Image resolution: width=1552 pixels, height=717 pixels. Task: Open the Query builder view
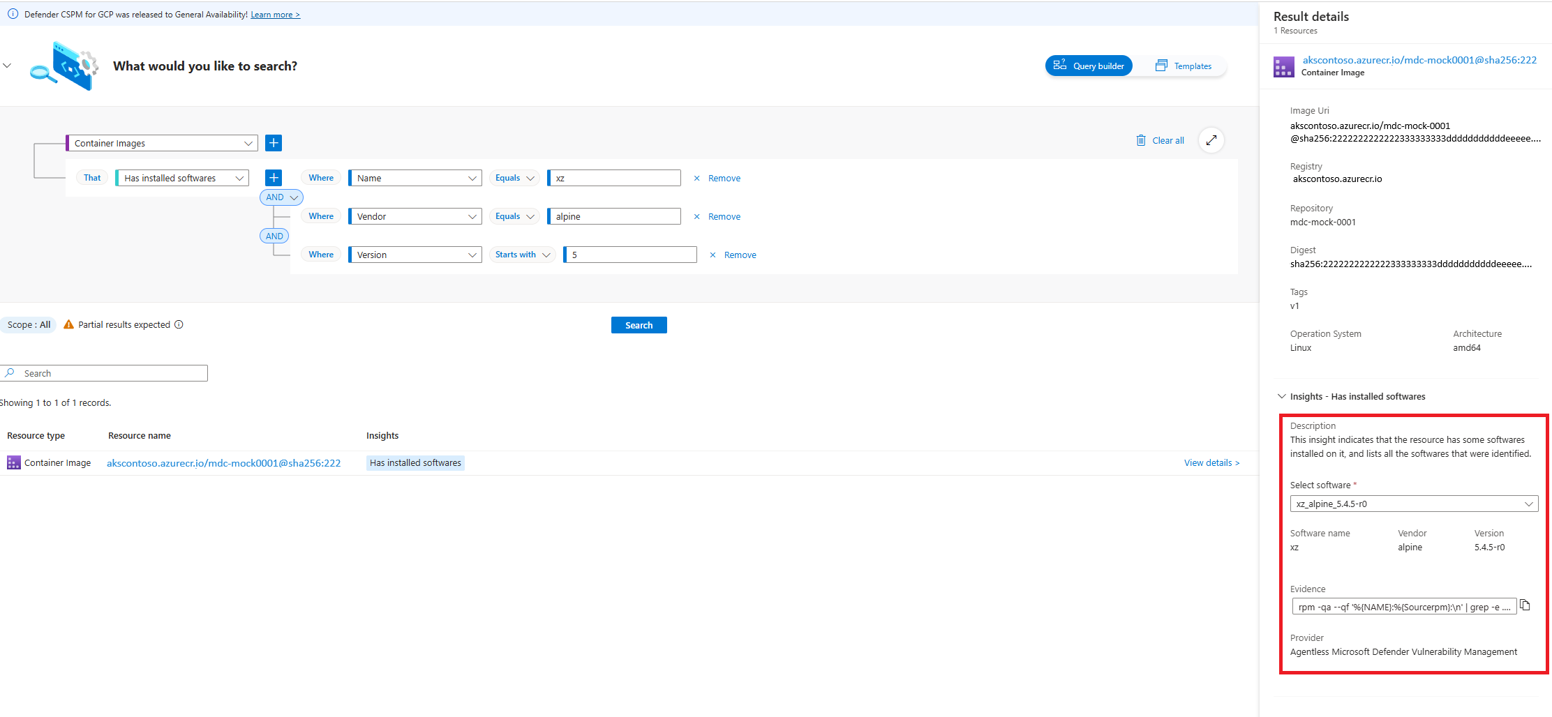point(1089,66)
